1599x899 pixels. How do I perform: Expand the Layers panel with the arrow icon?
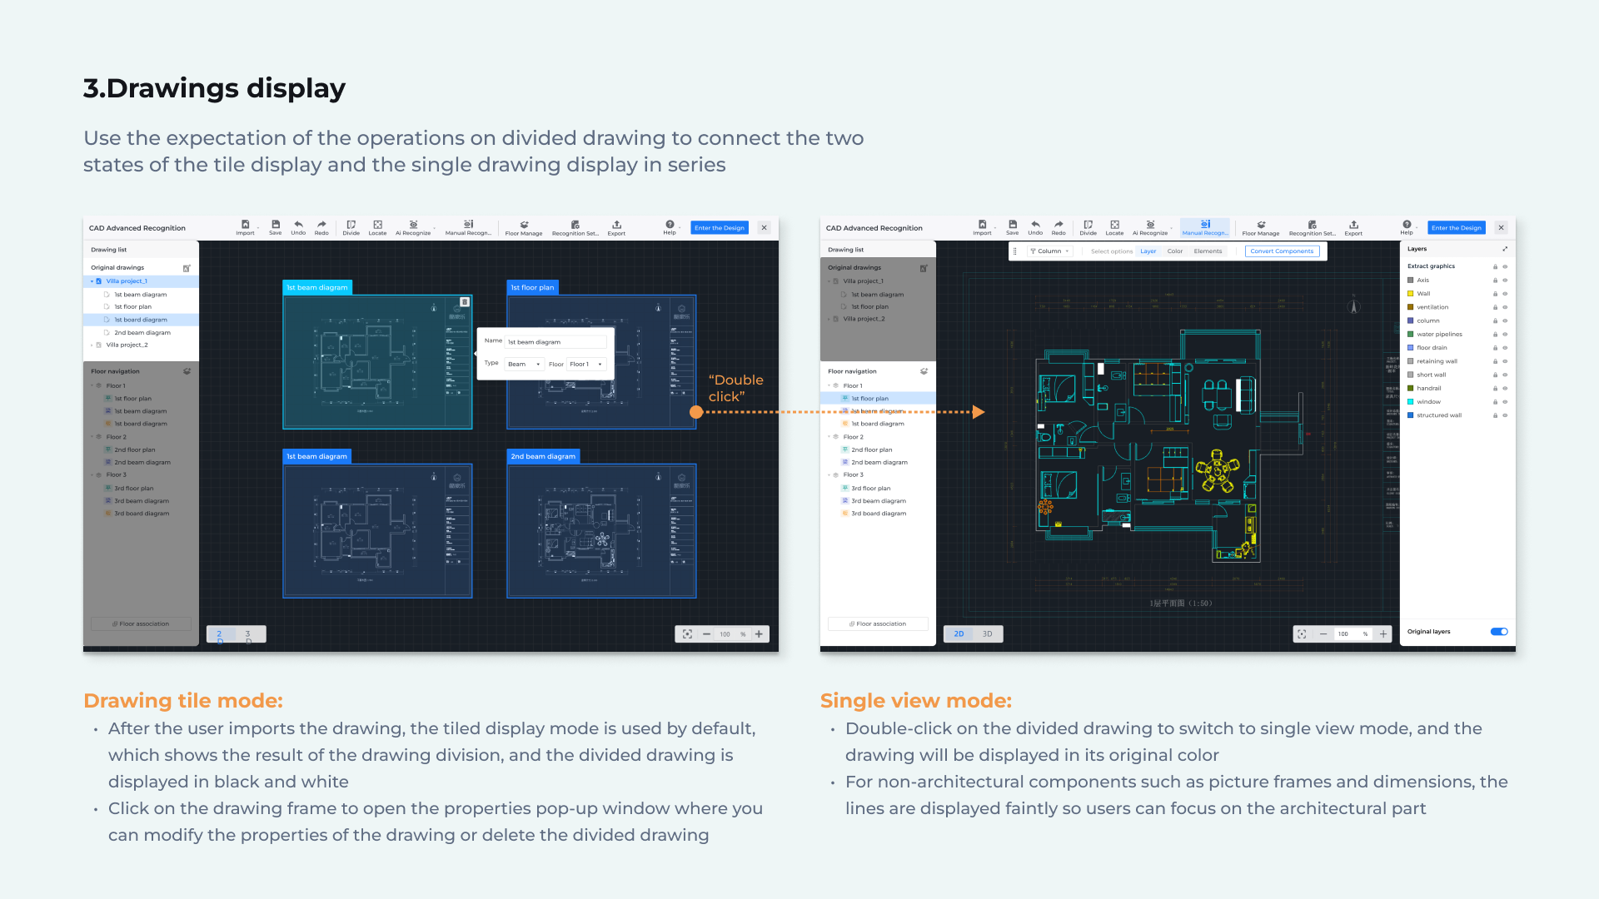1505,249
